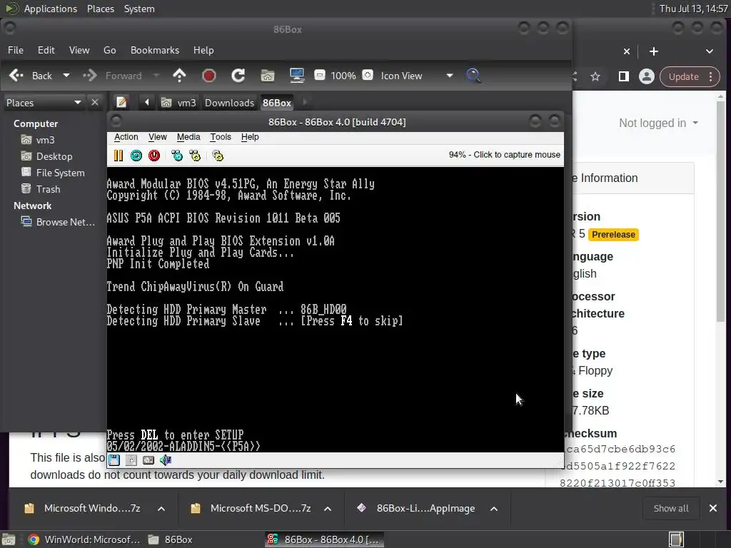Stop loading with red stop icon
Image resolution: width=731 pixels, height=548 pixels.
coord(209,76)
